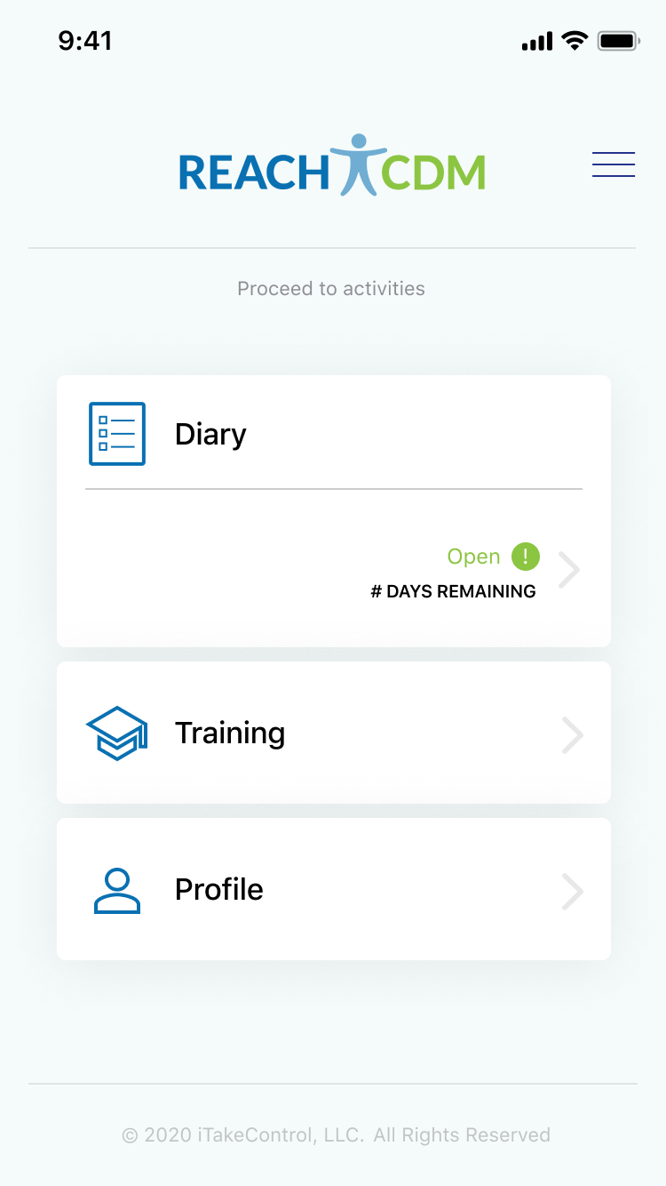Click the iTakeControl copyright footer text
666x1186 pixels.
(336, 1135)
